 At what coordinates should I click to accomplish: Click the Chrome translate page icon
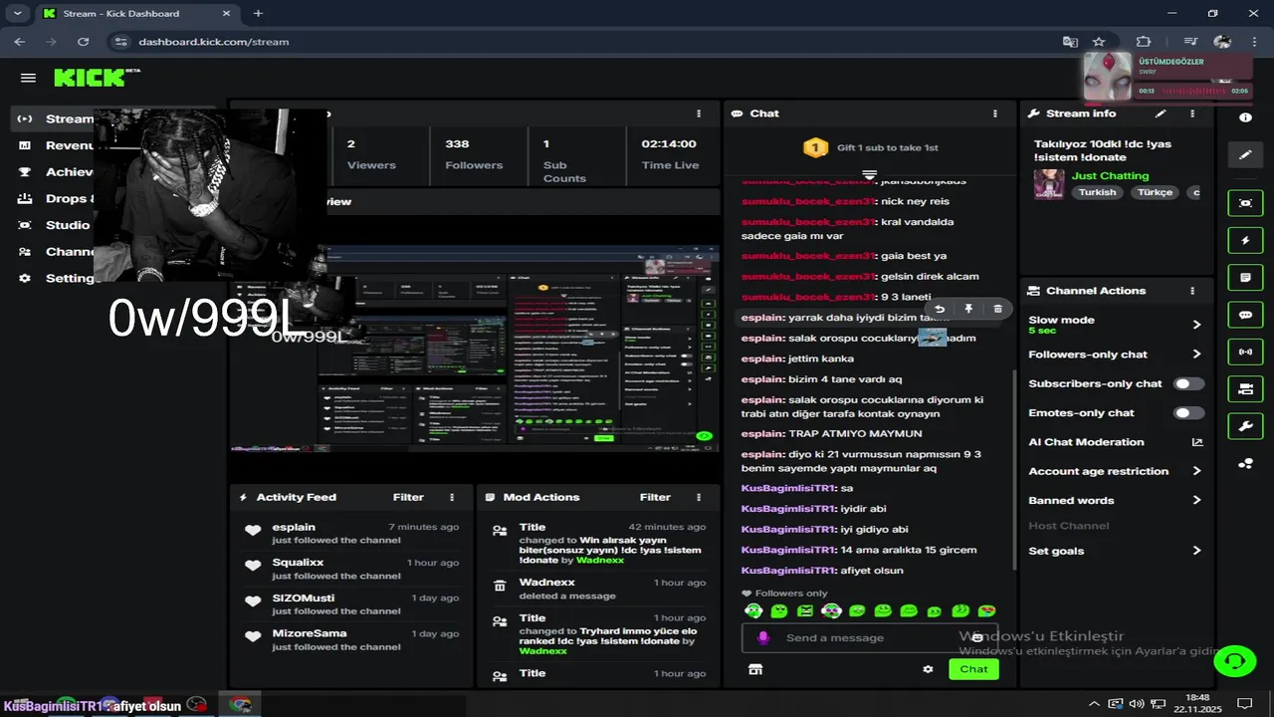(x=1070, y=42)
